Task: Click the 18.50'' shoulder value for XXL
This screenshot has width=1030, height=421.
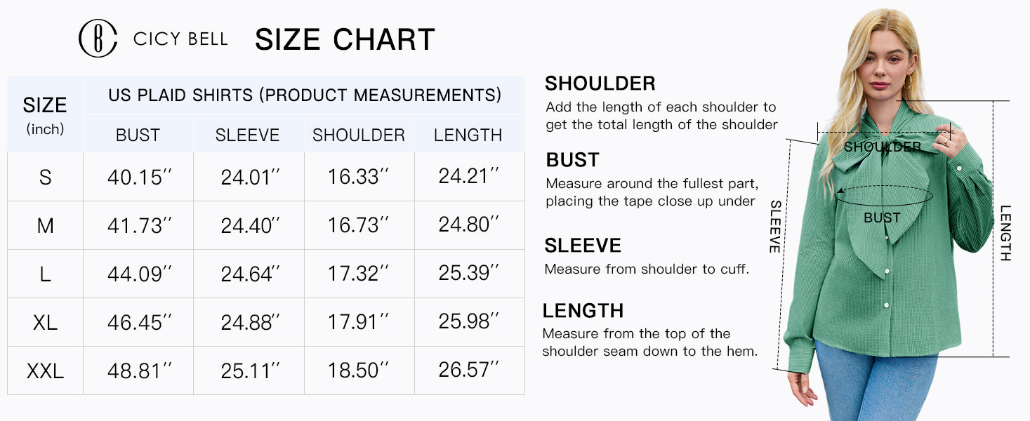Action: tap(358, 370)
